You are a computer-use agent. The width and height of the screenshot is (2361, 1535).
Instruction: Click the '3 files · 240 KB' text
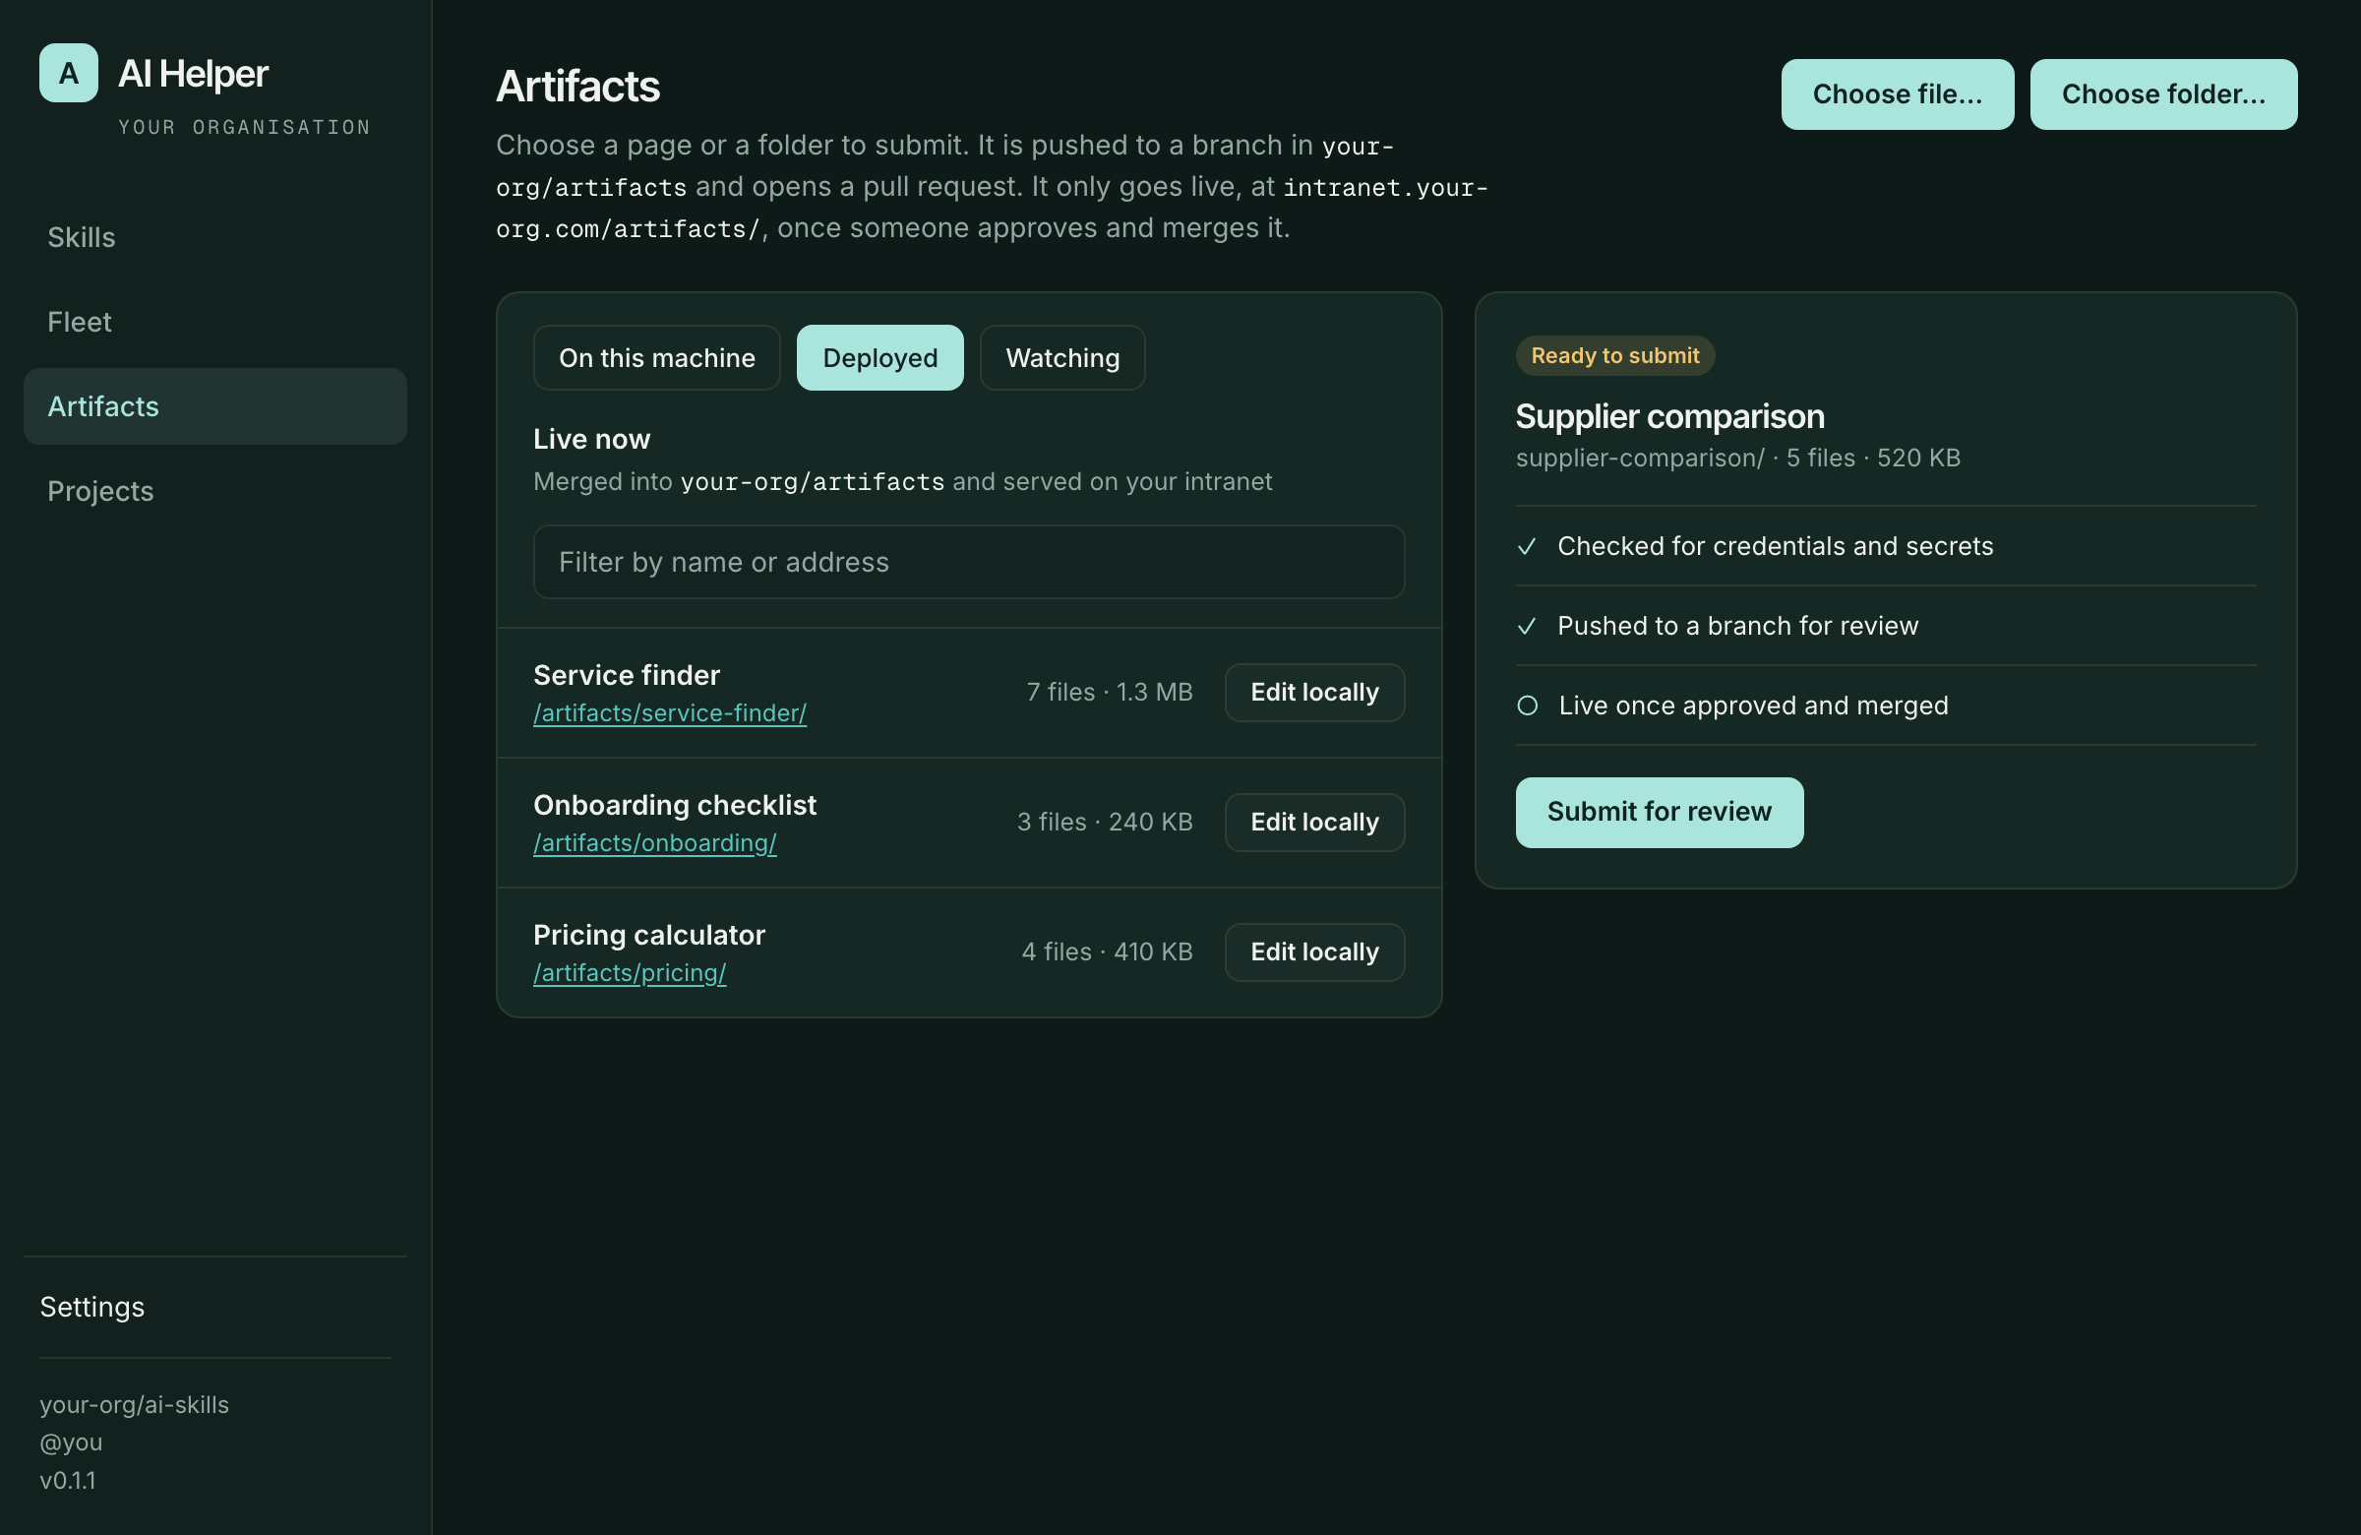click(1104, 823)
